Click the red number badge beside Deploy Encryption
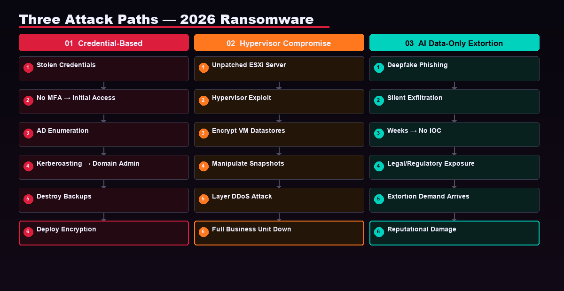564x291 pixels. tap(28, 232)
